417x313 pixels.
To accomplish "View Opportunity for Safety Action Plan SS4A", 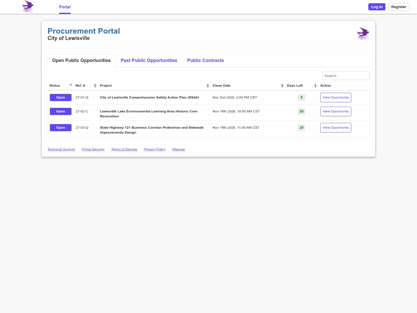I will coord(336,97).
